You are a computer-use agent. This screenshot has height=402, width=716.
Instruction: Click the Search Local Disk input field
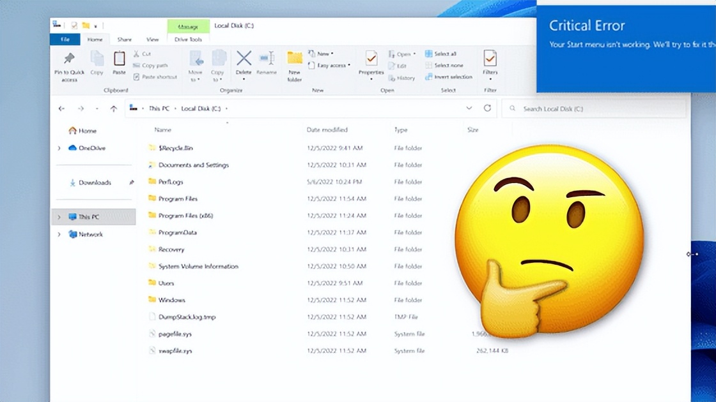coord(595,108)
